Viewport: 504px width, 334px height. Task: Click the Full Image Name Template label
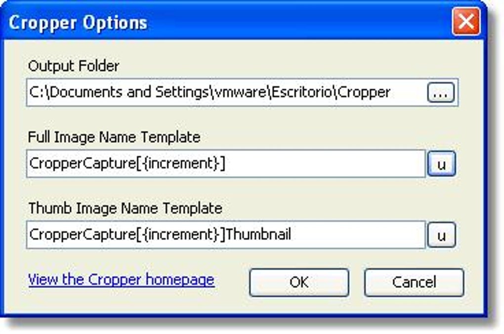[x=114, y=137]
